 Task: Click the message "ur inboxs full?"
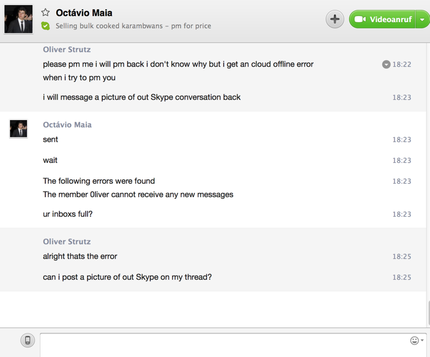67,214
